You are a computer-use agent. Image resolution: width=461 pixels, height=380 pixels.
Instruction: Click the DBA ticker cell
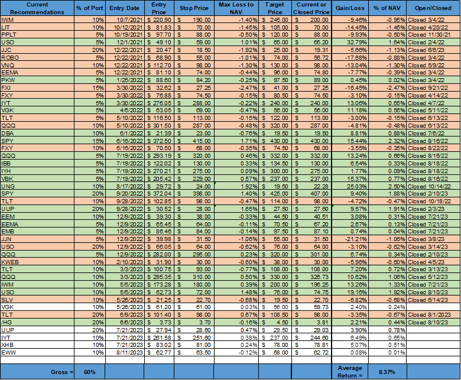pyautogui.click(x=37, y=133)
